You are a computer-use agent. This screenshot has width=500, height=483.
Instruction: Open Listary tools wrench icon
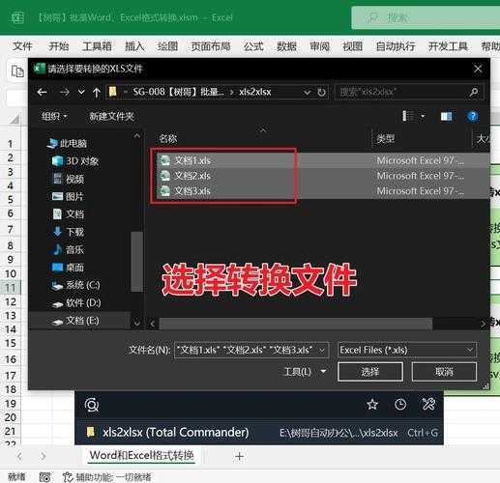click(x=428, y=405)
